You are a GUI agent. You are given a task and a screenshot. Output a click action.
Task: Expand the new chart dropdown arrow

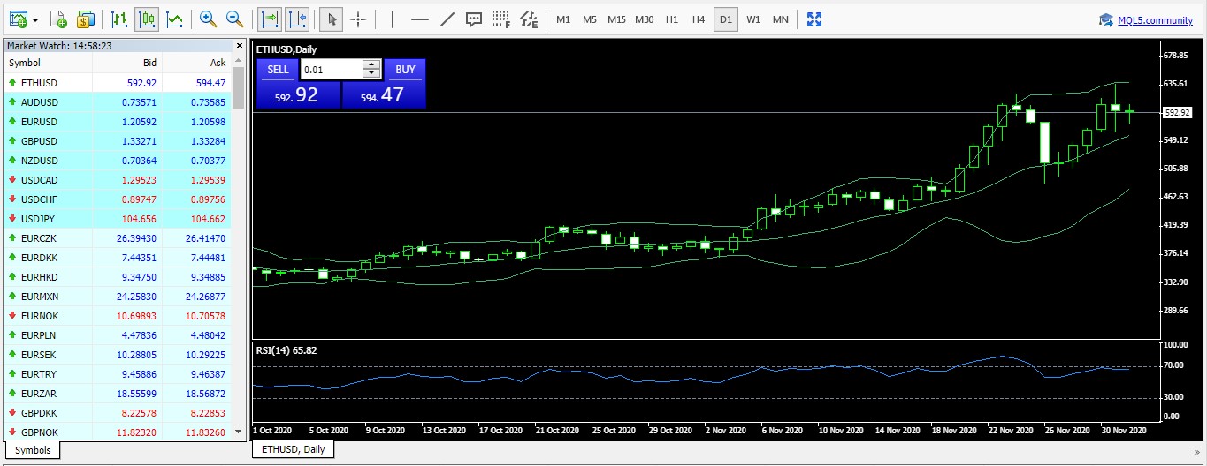35,19
